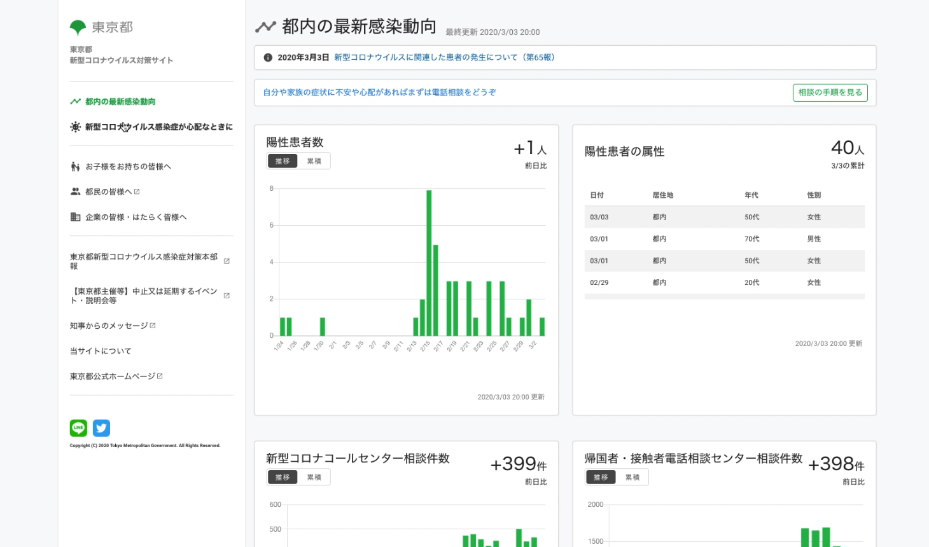Click the +1人 前日比 figure
This screenshot has height=547, width=929.
(530, 149)
